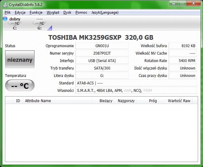
Task: Click the Wielkość NV Cache label
Action: coord(151,53)
